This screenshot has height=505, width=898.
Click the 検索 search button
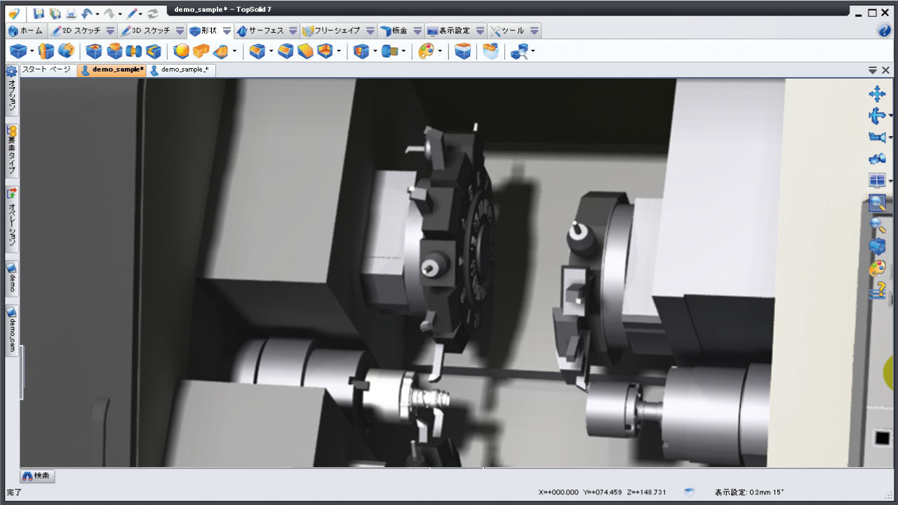37,476
